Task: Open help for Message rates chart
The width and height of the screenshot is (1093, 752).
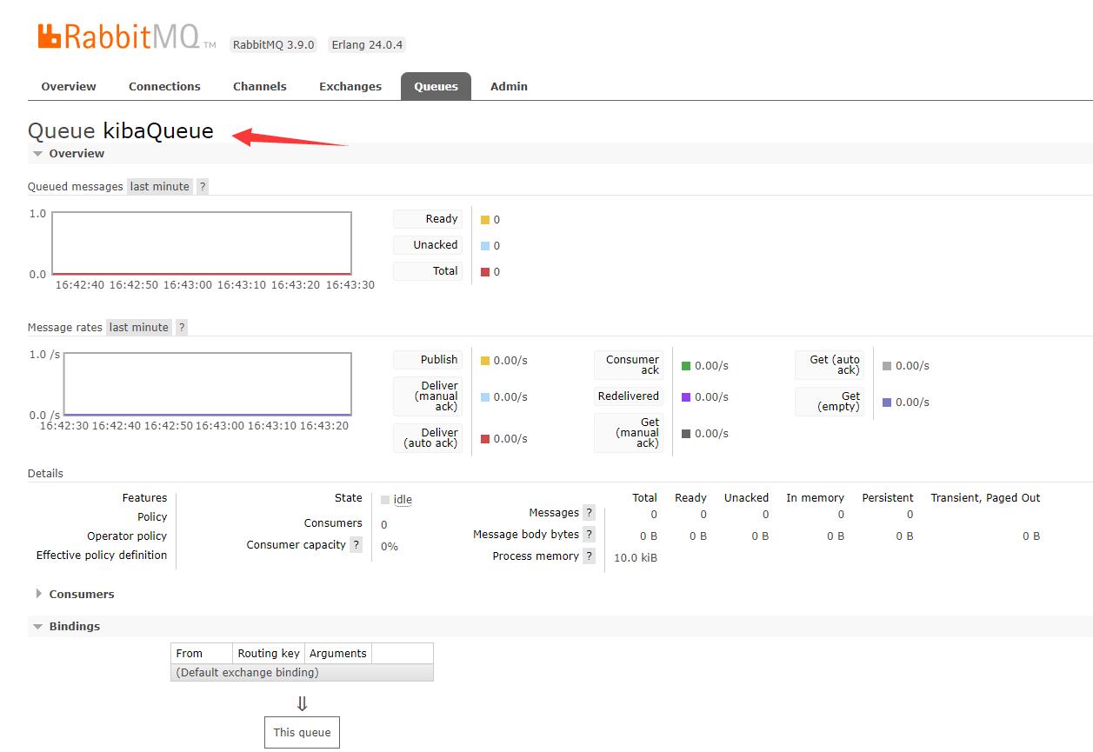Action: tap(182, 328)
